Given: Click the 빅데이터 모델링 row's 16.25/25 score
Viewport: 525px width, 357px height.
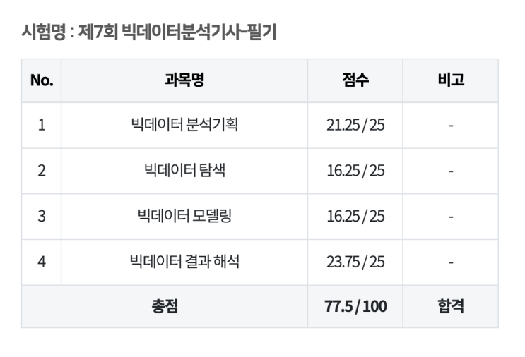Looking at the screenshot, I should [355, 216].
